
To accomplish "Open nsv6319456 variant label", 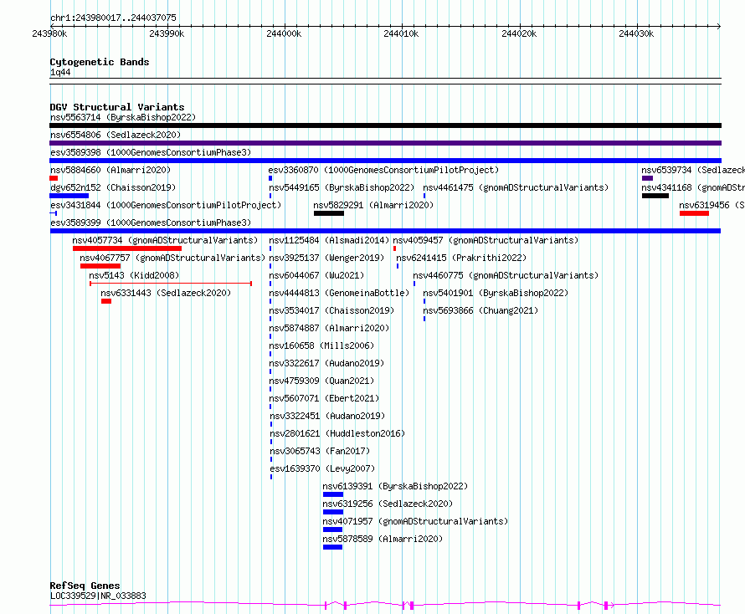I will pos(712,205).
